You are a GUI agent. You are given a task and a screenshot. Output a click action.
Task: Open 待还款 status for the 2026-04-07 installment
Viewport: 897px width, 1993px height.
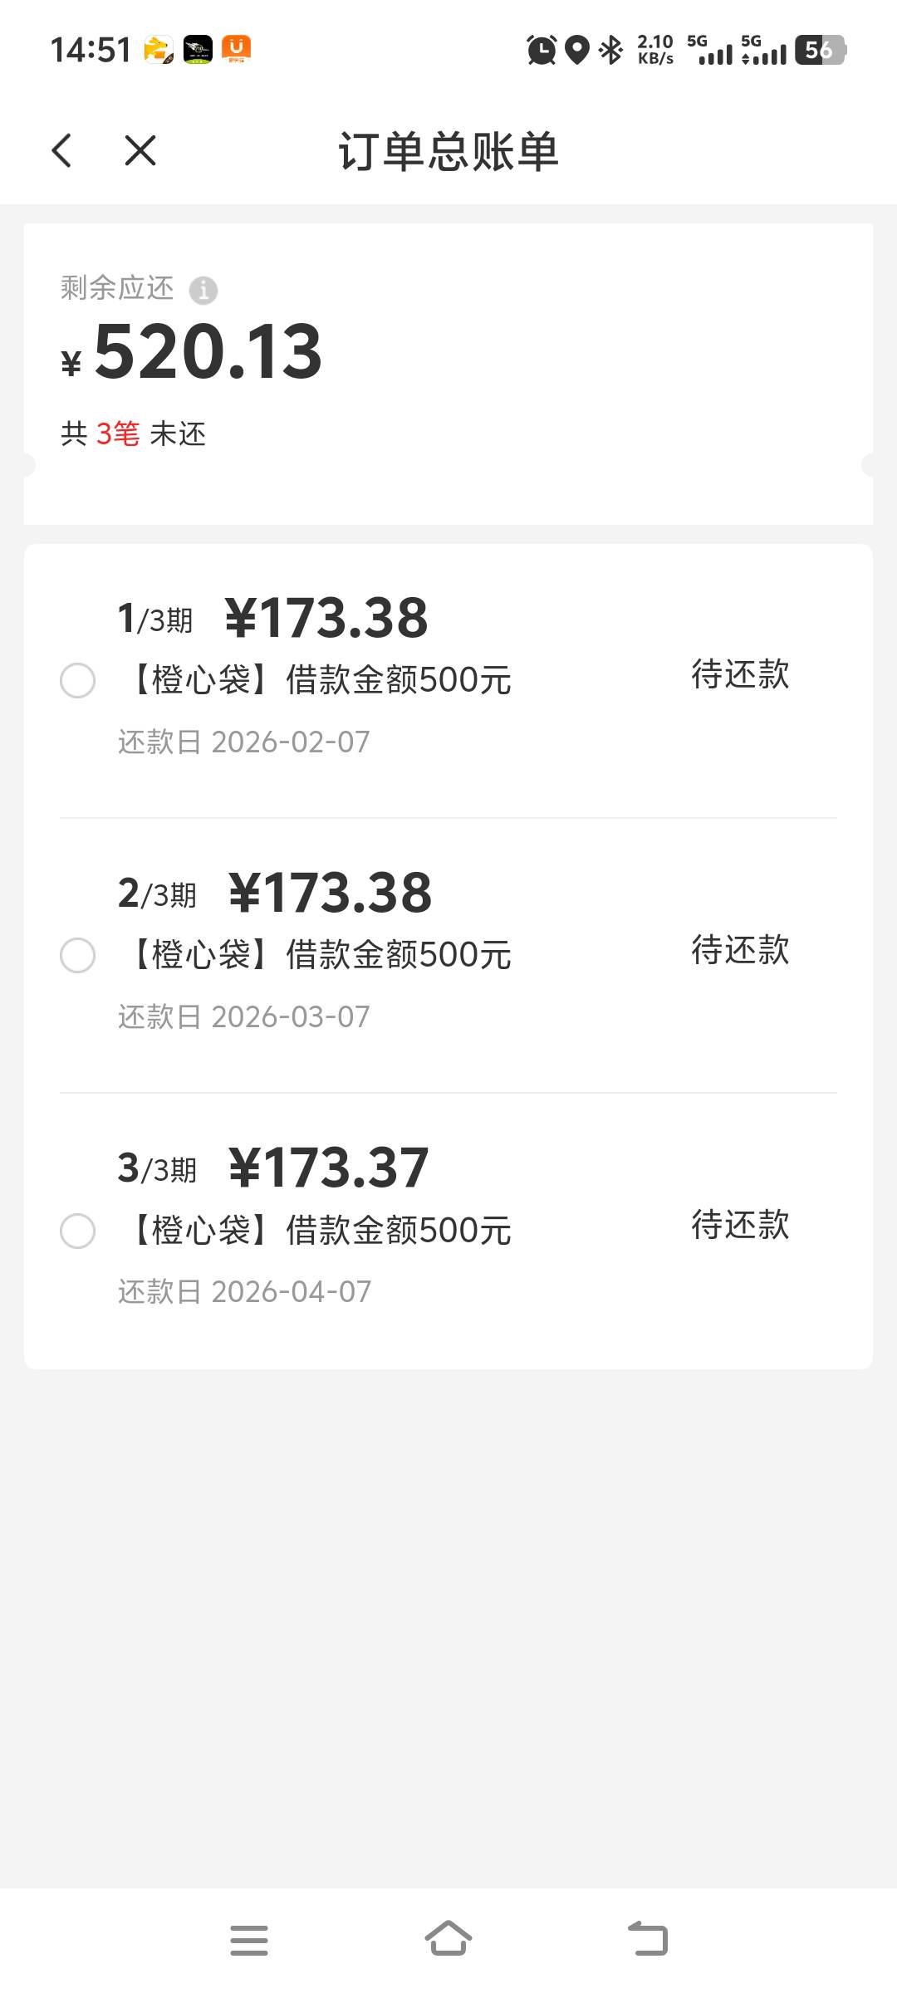pos(740,1225)
